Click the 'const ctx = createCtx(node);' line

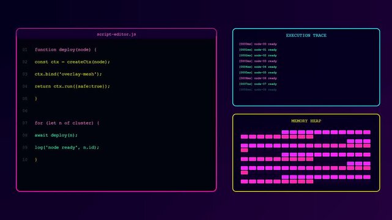72,62
